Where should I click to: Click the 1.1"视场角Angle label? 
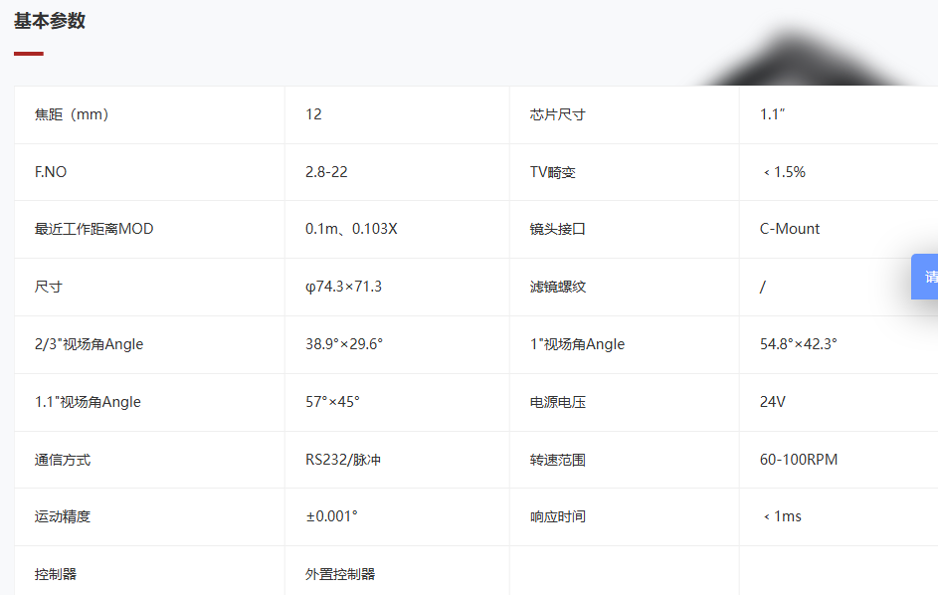88,402
